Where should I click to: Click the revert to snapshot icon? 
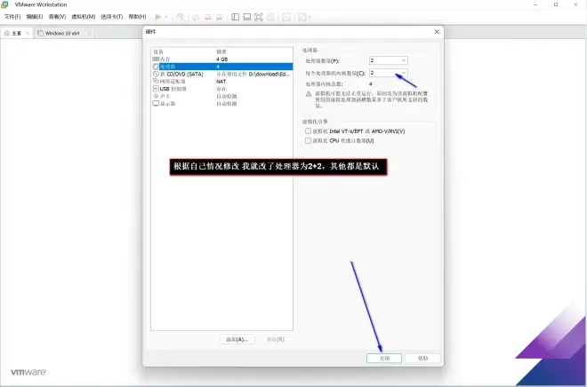pyautogui.click(x=207, y=17)
